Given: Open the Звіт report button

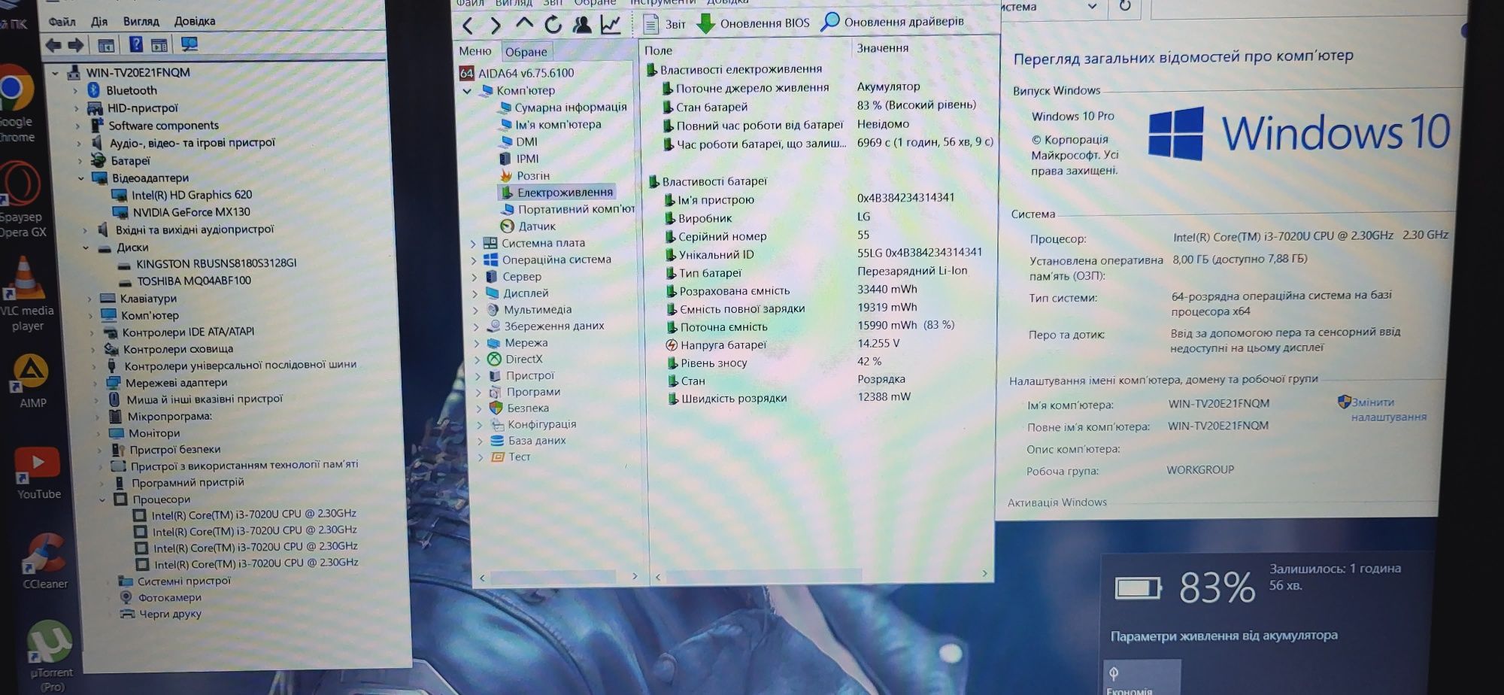Looking at the screenshot, I should pyautogui.click(x=664, y=24).
